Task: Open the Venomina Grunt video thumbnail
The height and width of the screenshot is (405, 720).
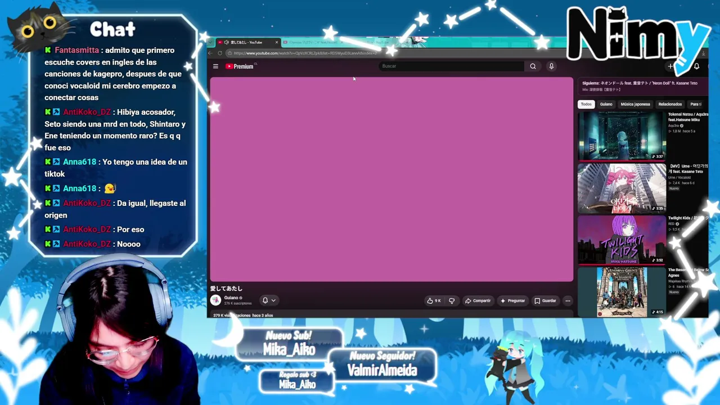Action: [x=622, y=291]
